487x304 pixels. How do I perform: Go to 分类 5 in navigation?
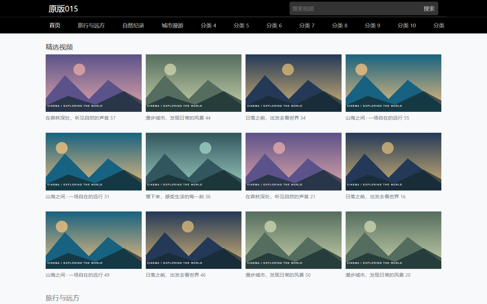pos(241,25)
